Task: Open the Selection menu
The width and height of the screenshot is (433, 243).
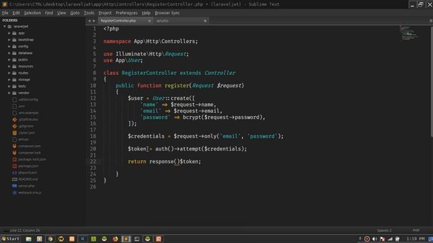Action: coord(32,13)
